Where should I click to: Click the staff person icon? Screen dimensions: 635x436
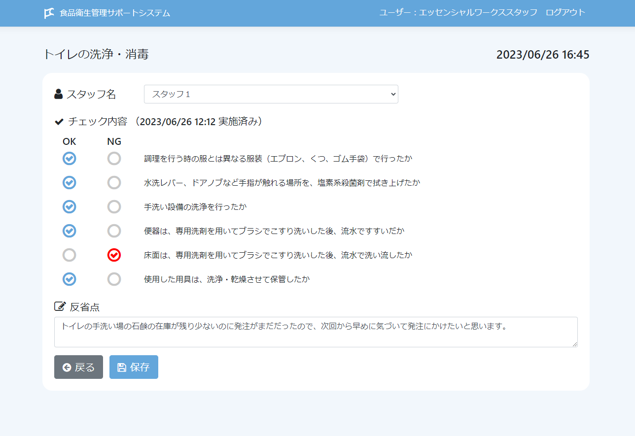[x=59, y=94]
